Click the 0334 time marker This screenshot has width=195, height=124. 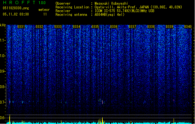tap(77, 27)
